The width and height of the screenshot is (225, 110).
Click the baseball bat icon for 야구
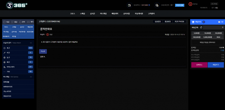[5, 53]
